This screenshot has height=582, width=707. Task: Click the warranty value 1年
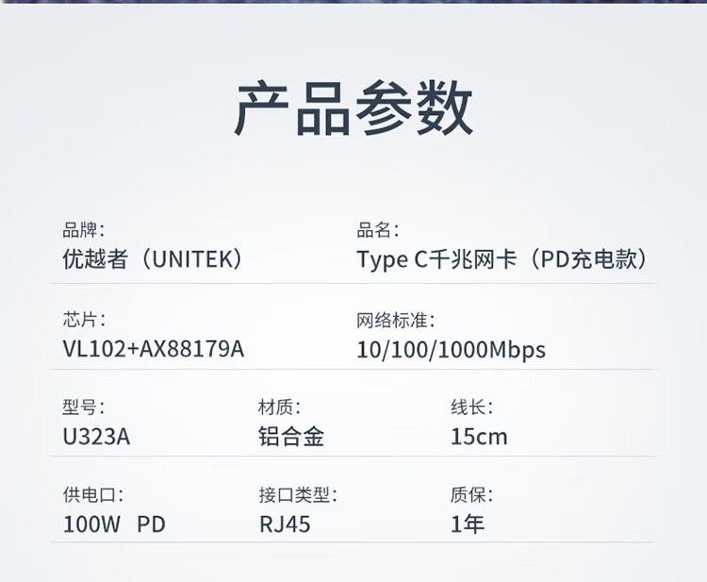pyautogui.click(x=468, y=524)
